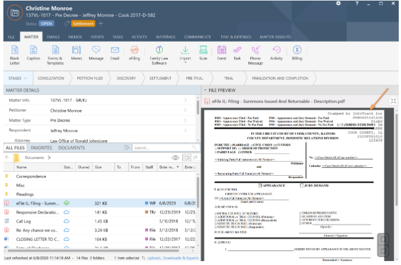Open the Billing tool

click(297, 53)
